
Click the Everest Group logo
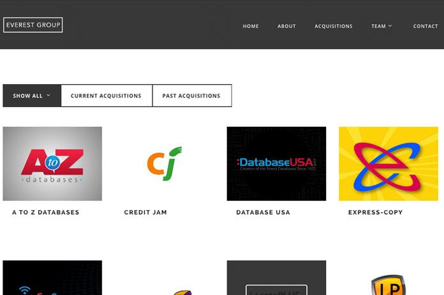(33, 25)
